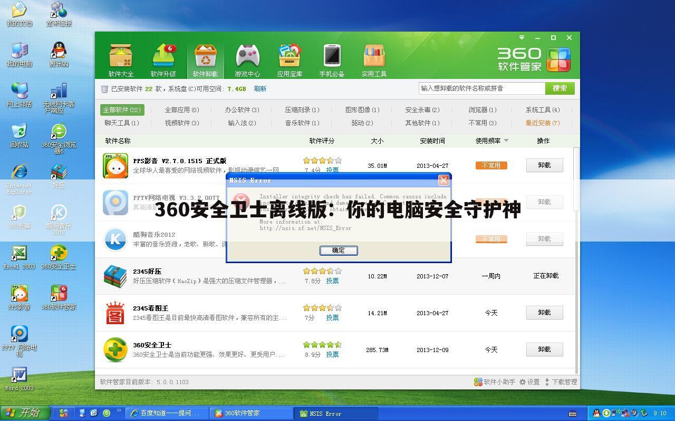675x421 pixels.
Task: Open 软件升级 with the 6 badge
Action: point(163,60)
